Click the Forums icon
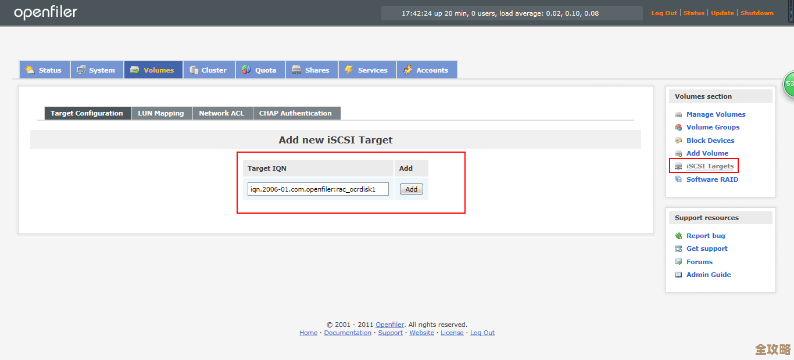794x360 pixels. pyautogui.click(x=678, y=261)
